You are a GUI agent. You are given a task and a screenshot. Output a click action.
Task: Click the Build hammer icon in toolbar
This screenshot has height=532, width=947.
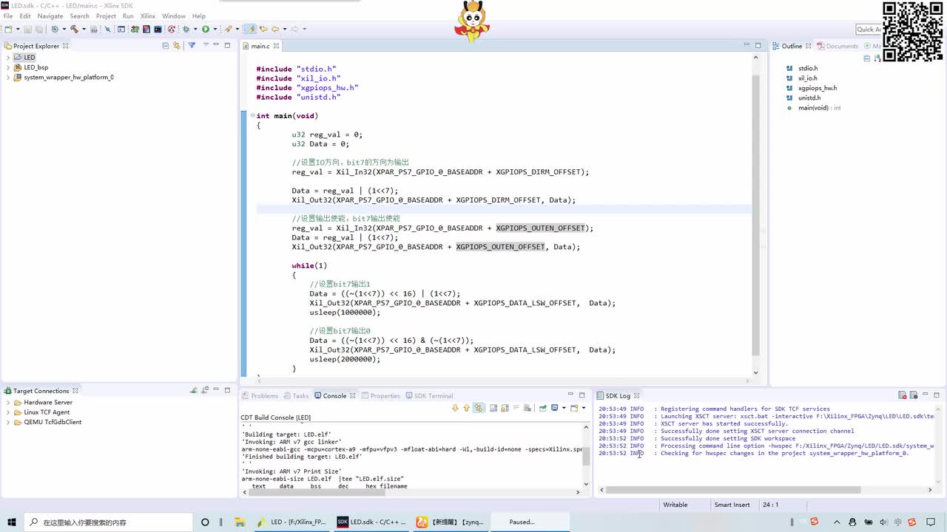75,30
